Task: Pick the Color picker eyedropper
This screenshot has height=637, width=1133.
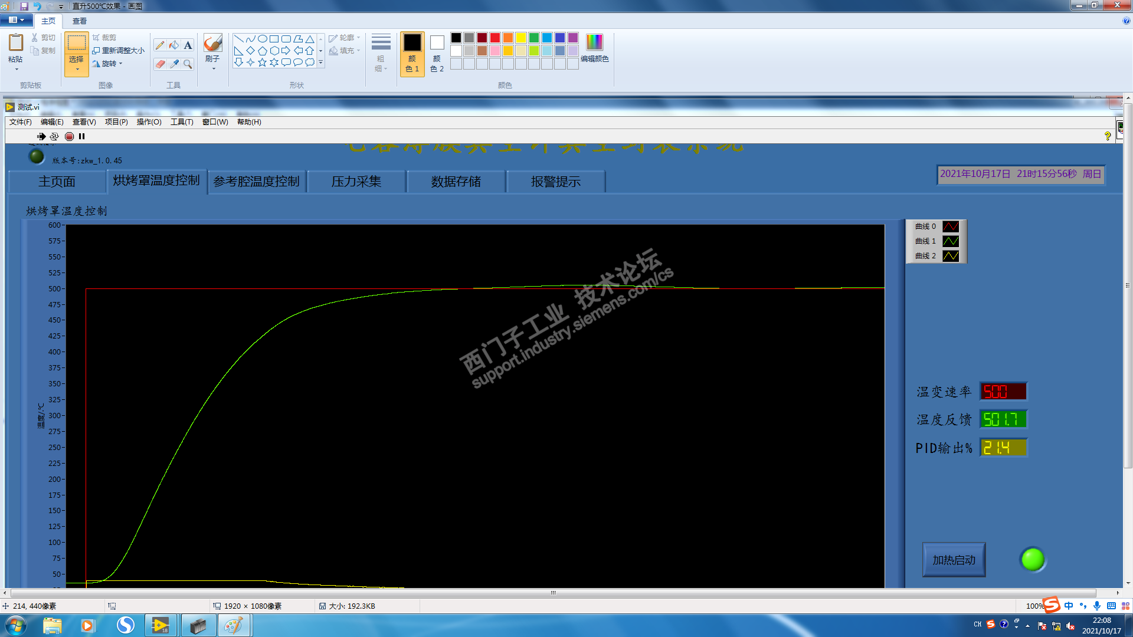Action: tap(174, 64)
